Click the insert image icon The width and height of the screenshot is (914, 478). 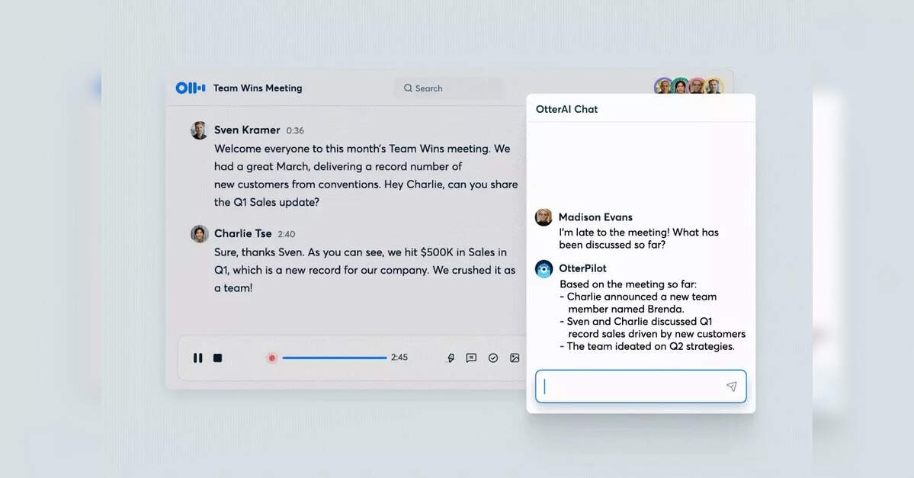point(514,358)
